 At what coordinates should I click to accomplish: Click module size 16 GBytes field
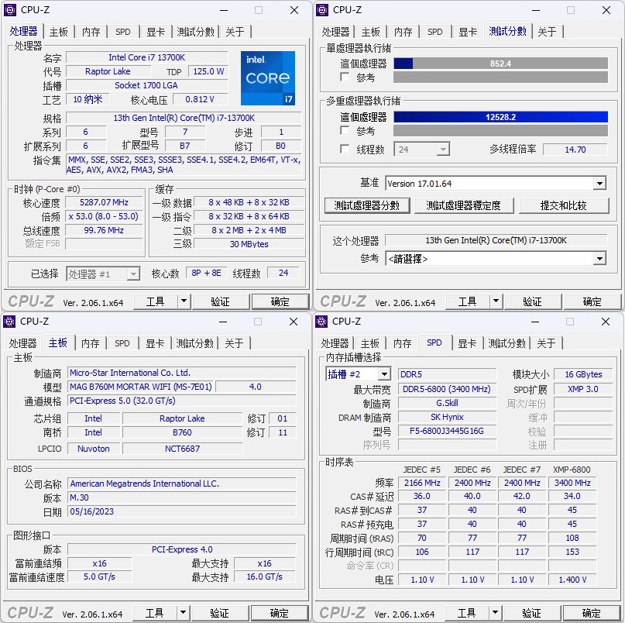[x=583, y=374]
